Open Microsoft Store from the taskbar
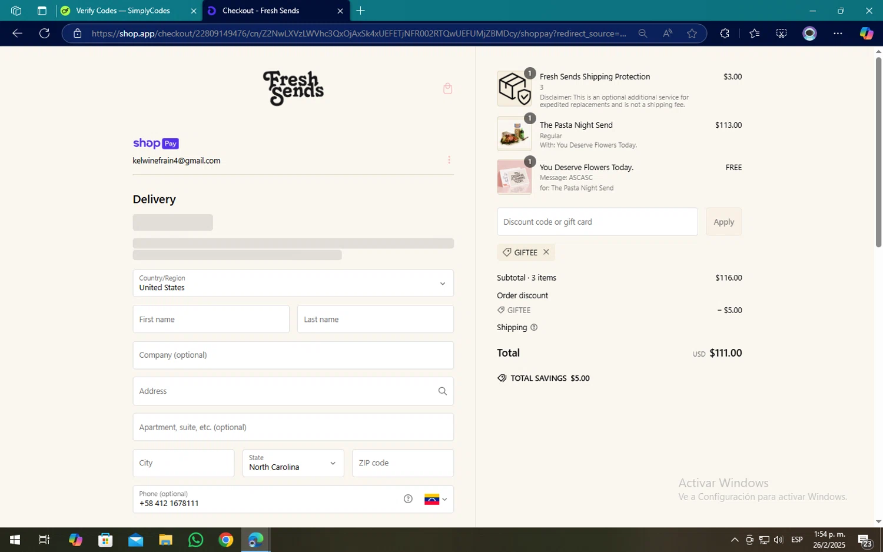 (105, 540)
